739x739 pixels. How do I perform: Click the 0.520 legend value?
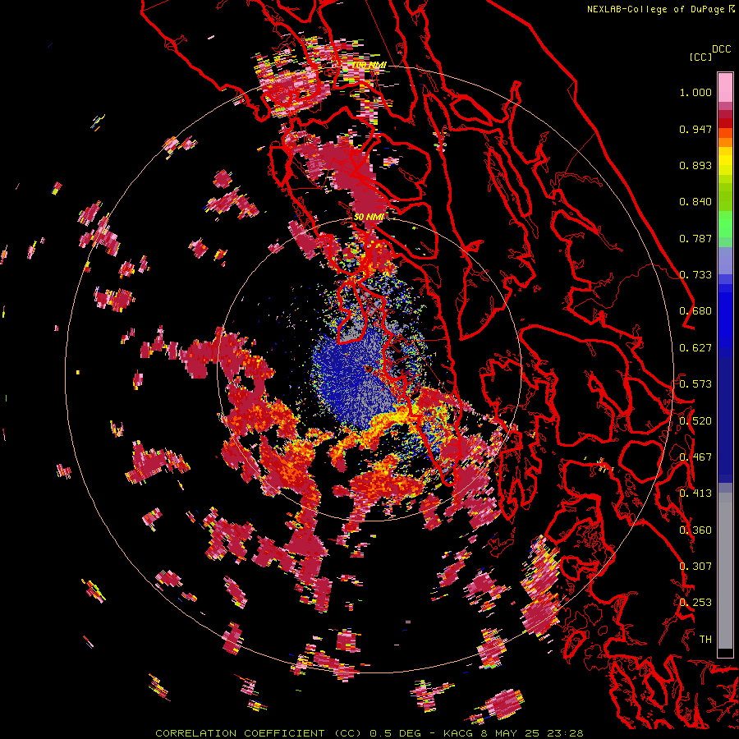point(695,421)
